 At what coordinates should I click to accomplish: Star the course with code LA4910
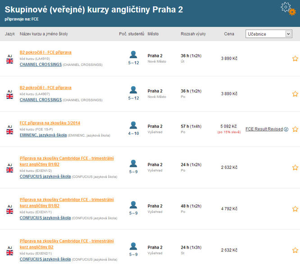[x=295, y=59]
